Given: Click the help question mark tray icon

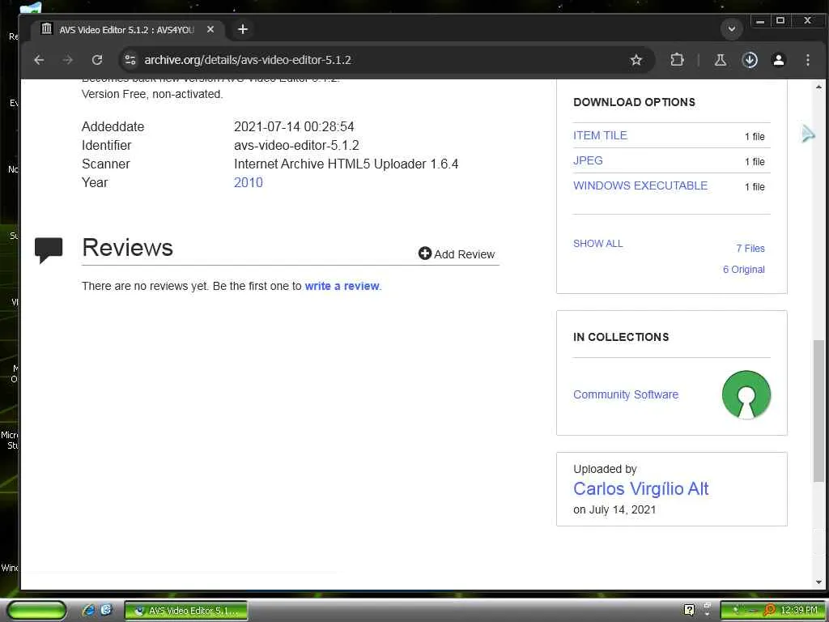Looking at the screenshot, I should point(689,610).
